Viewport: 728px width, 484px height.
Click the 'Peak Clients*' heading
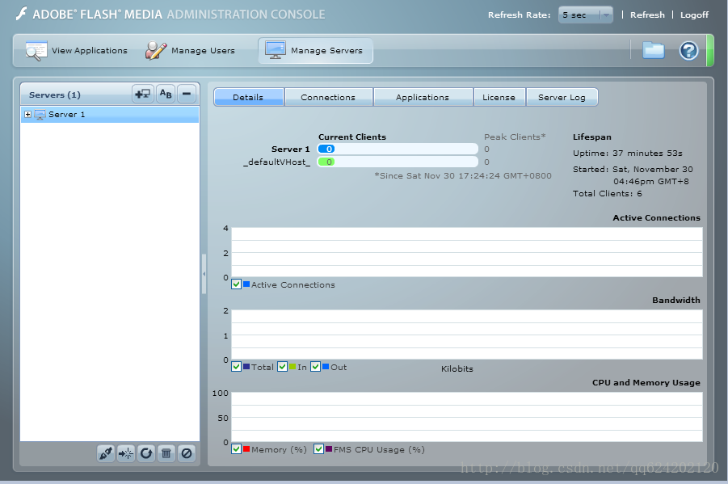click(x=515, y=137)
